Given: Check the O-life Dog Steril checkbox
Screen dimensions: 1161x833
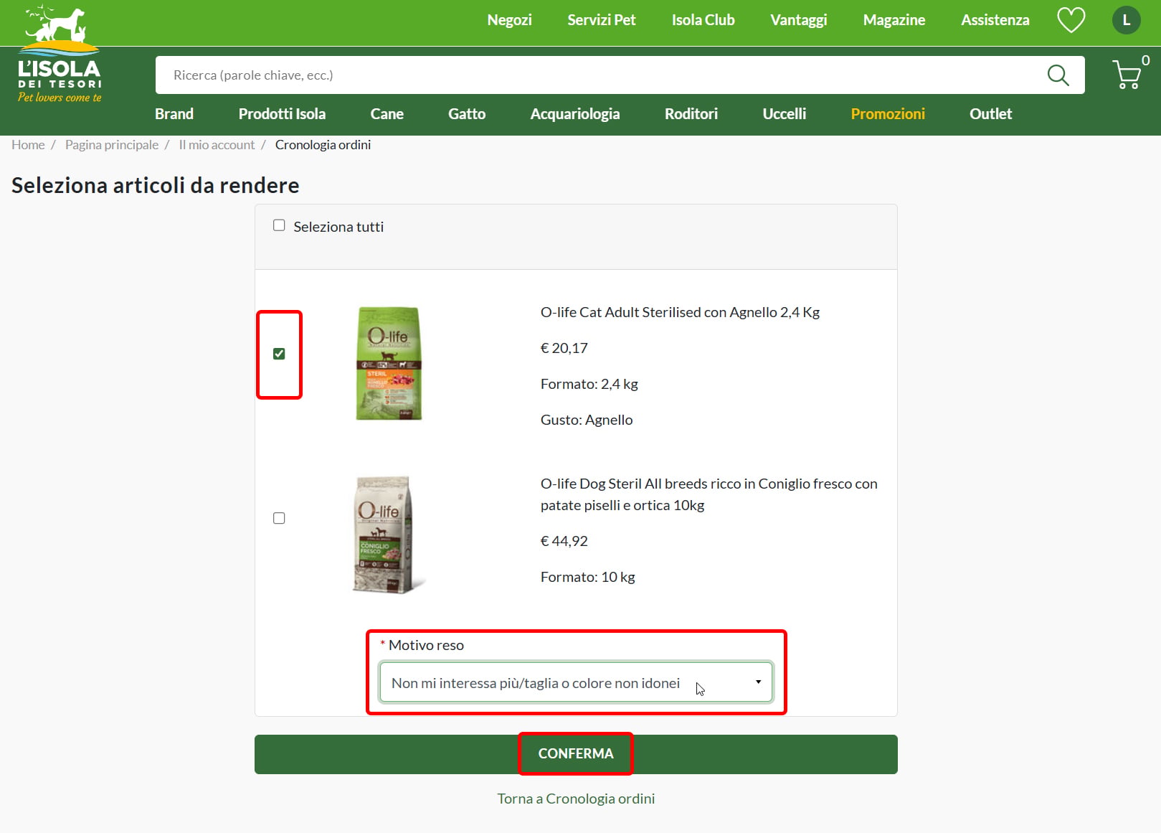Looking at the screenshot, I should 279,518.
